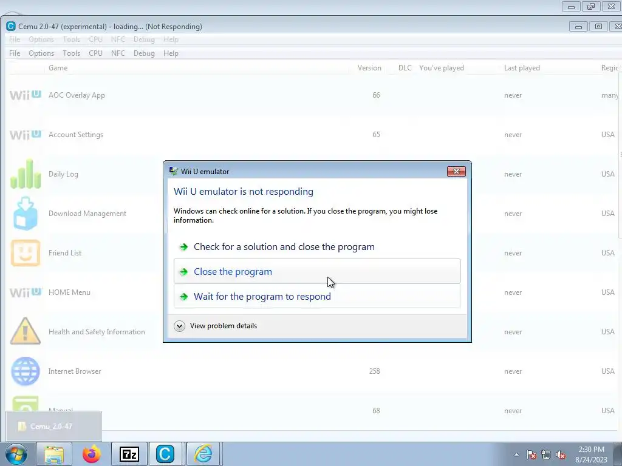This screenshot has height=466, width=622.
Task: Click version 66 of AOC Overlay App
Action: (376, 95)
